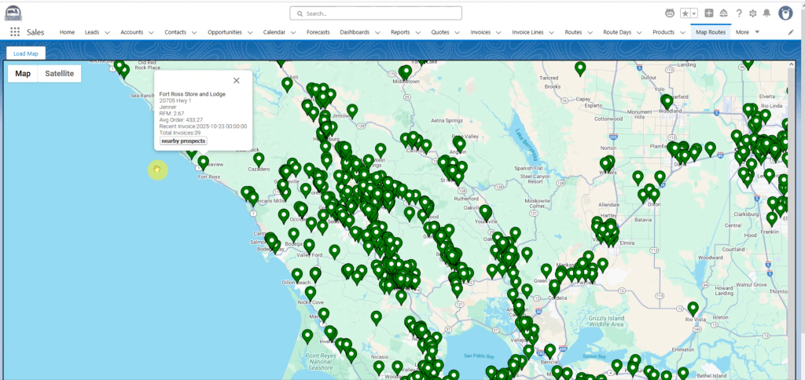Click the map pin at Rio Vista
The height and width of the screenshot is (380, 805).
point(693,309)
